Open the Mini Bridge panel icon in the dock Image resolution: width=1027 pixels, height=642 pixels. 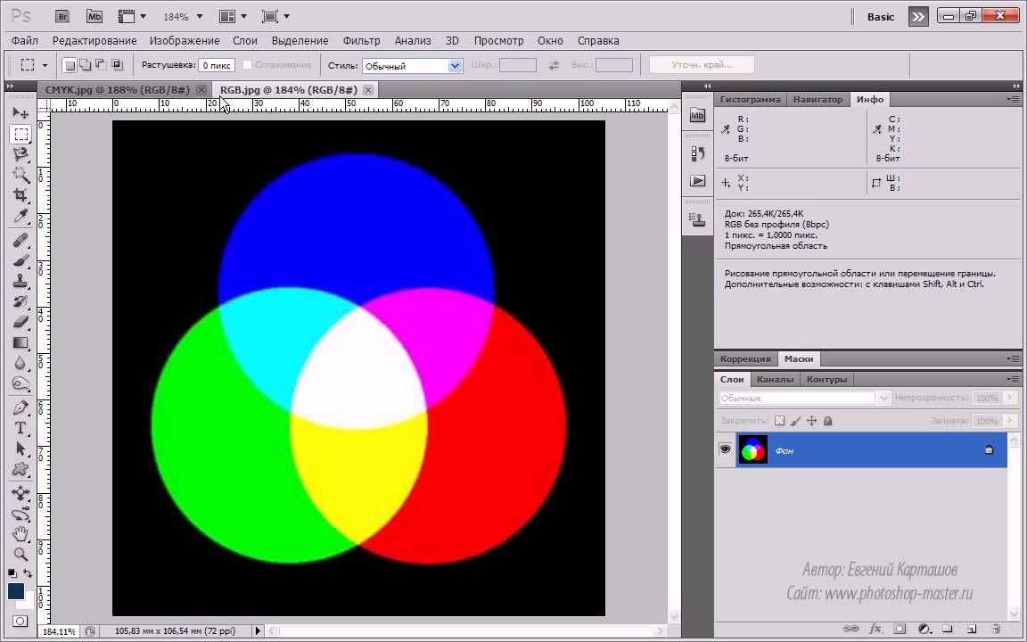pos(697,116)
